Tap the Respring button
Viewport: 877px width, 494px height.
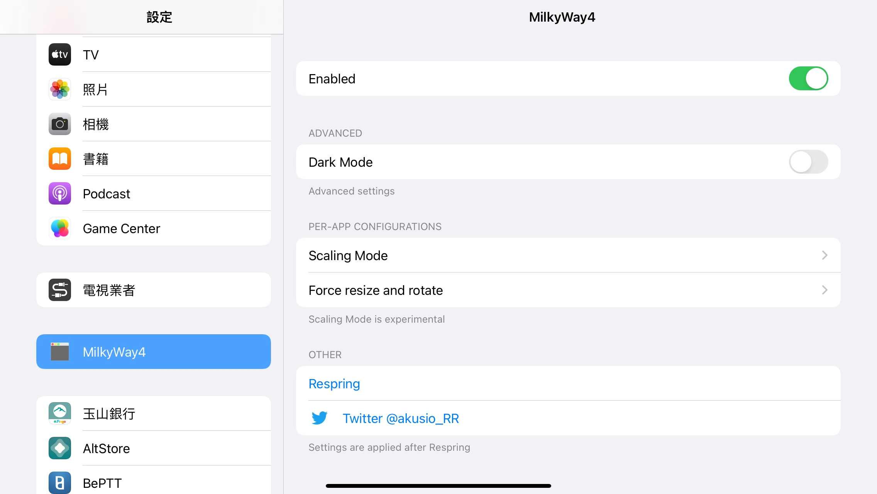(334, 384)
